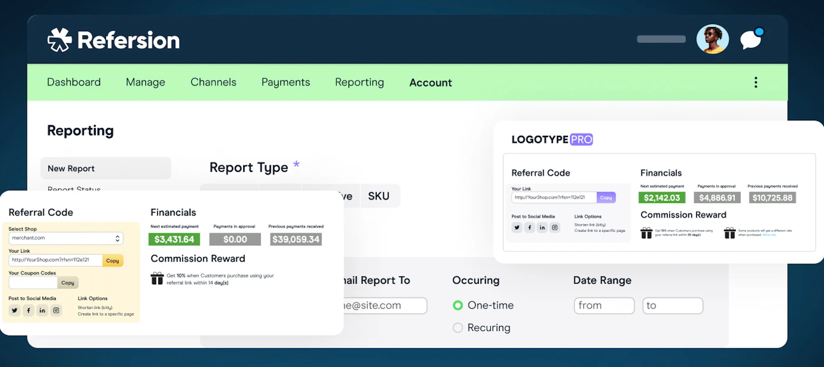Click Instagram icon in LogotypePro card
Viewport: 824px width, 367px height.
(555, 228)
